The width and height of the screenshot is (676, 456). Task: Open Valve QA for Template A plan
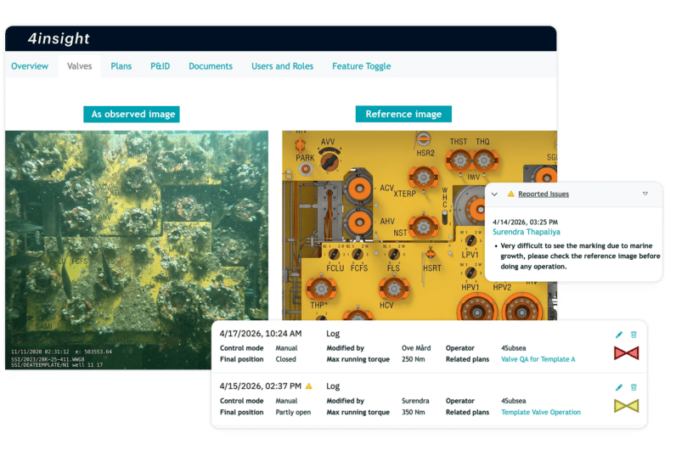point(538,359)
